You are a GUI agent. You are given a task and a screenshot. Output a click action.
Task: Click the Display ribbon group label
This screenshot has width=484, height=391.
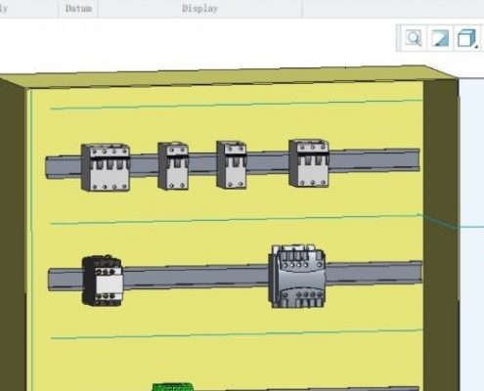tap(199, 9)
